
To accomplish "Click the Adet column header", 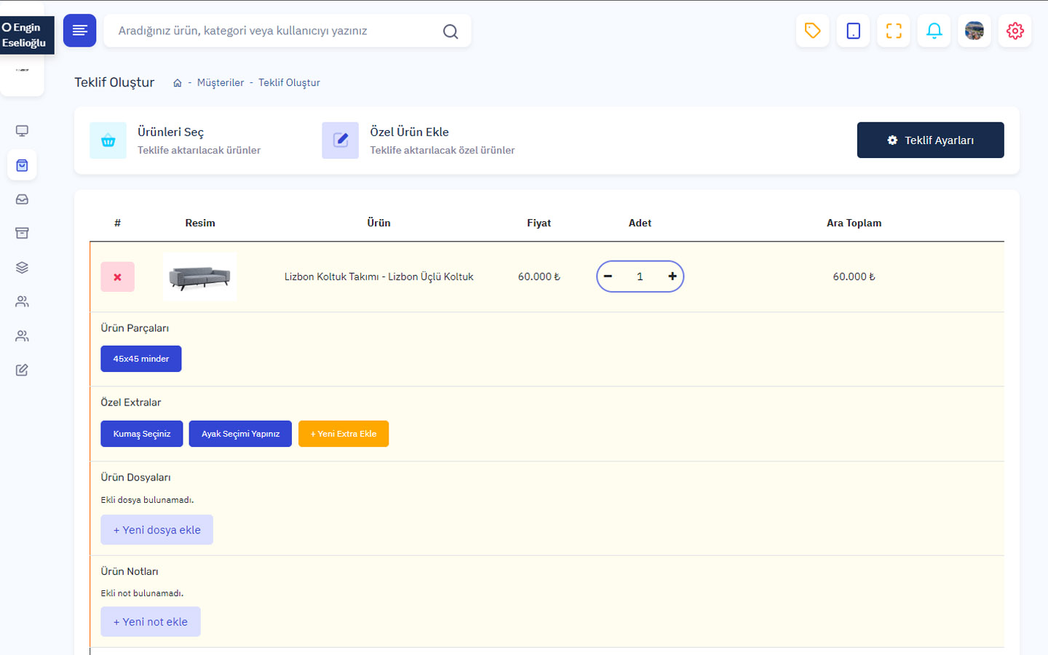I will point(640,223).
